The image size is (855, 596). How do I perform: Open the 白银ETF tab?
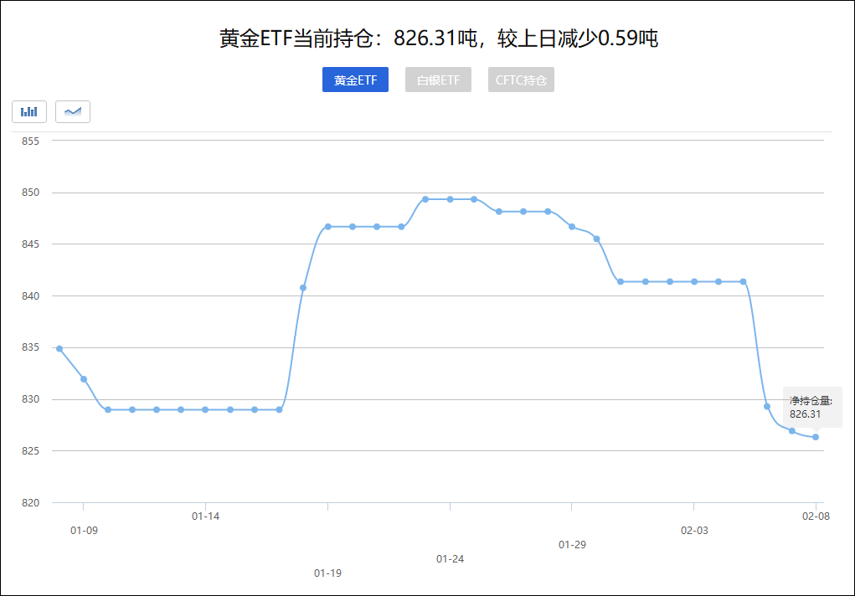(x=438, y=80)
